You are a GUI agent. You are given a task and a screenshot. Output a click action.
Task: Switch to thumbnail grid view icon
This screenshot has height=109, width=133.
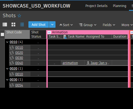click(x=13, y=24)
